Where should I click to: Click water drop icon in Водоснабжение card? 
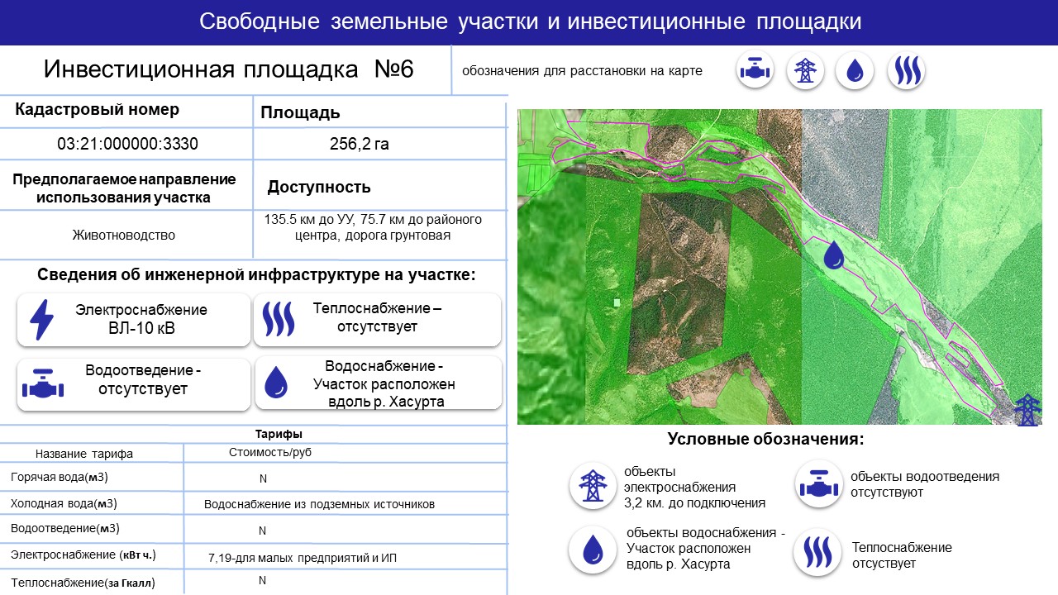276,383
